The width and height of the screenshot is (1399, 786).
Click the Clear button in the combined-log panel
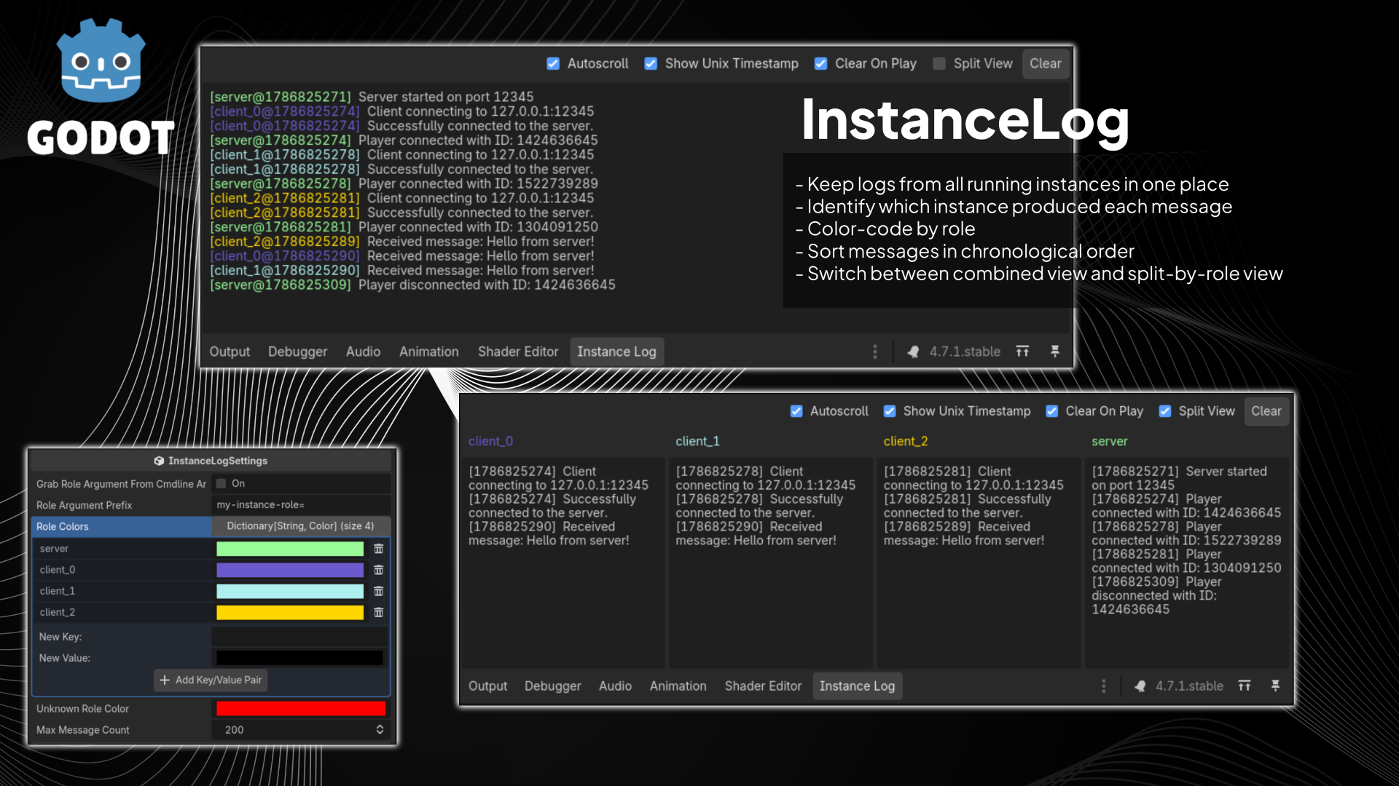pos(1045,64)
